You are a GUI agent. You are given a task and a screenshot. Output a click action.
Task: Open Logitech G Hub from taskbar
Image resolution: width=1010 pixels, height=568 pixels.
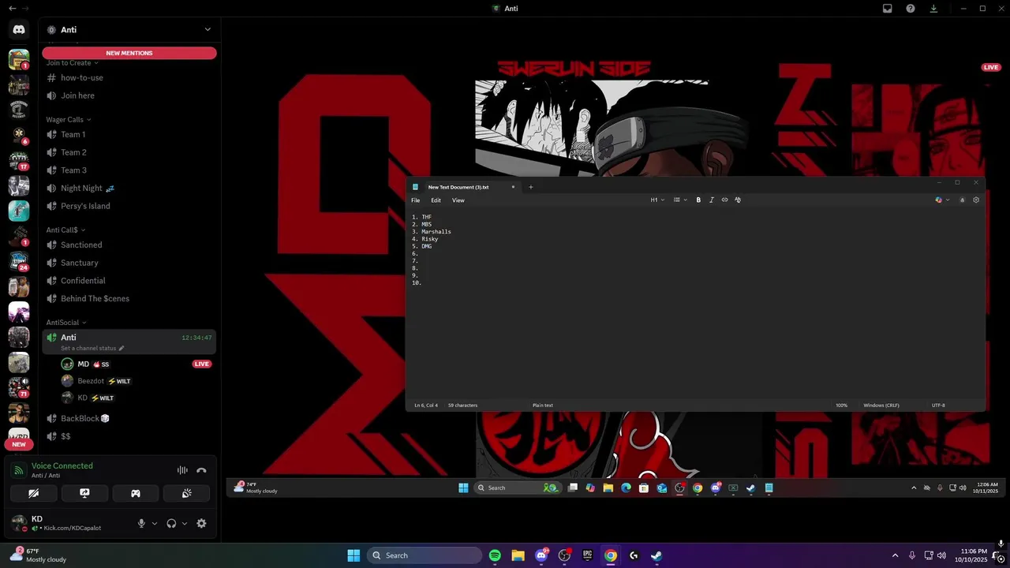(x=634, y=555)
